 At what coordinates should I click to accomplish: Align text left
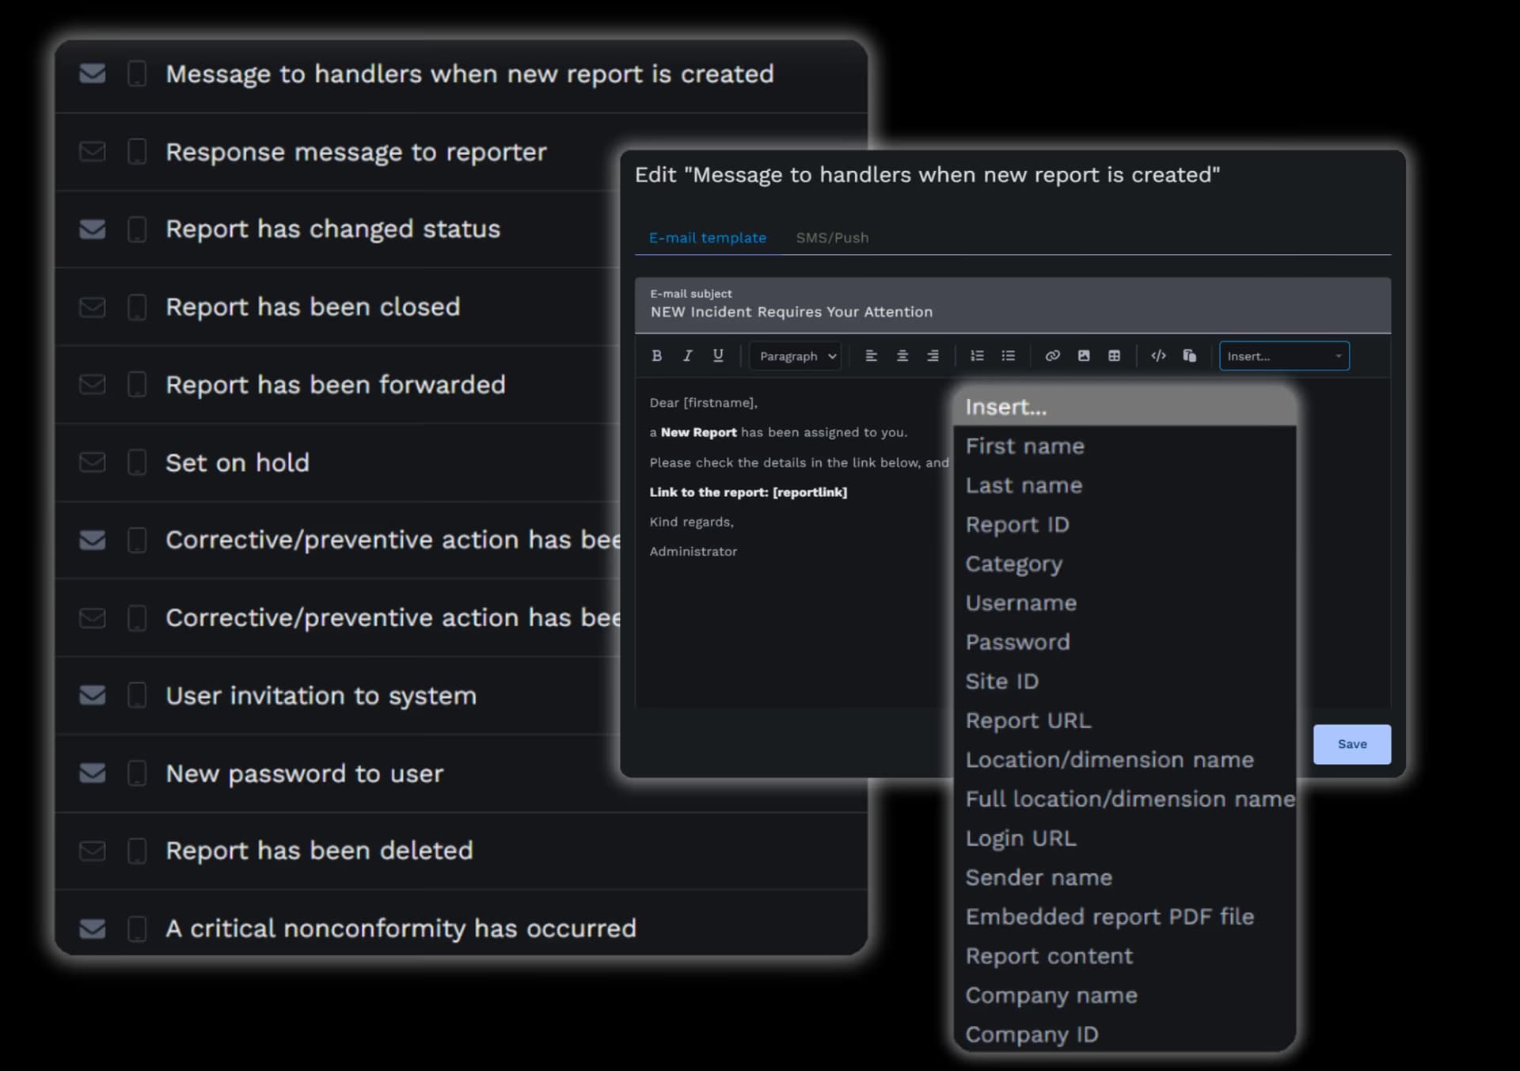(x=871, y=356)
